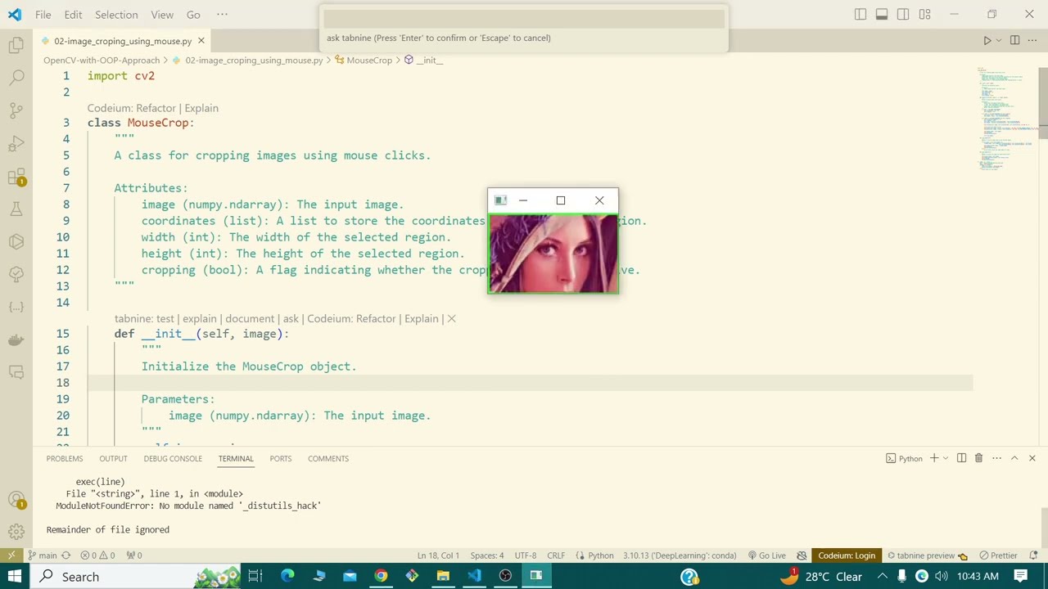Click tabnine preview status item
The width and height of the screenshot is (1048, 589).
pyautogui.click(x=928, y=555)
